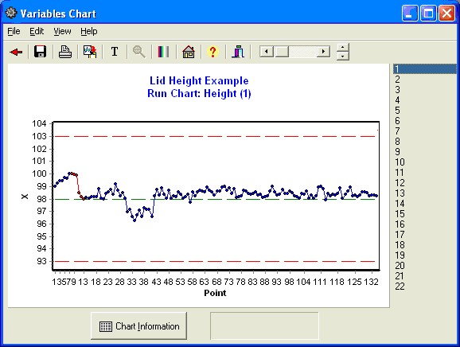Image resolution: width=460 pixels, height=347 pixels.
Task: Select item 7 in the side list
Action: 425,131
